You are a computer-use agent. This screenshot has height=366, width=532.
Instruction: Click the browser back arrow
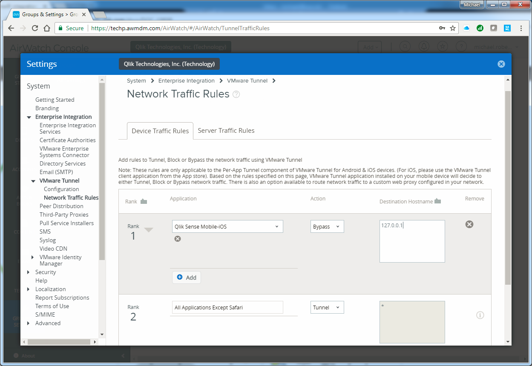[x=11, y=28]
